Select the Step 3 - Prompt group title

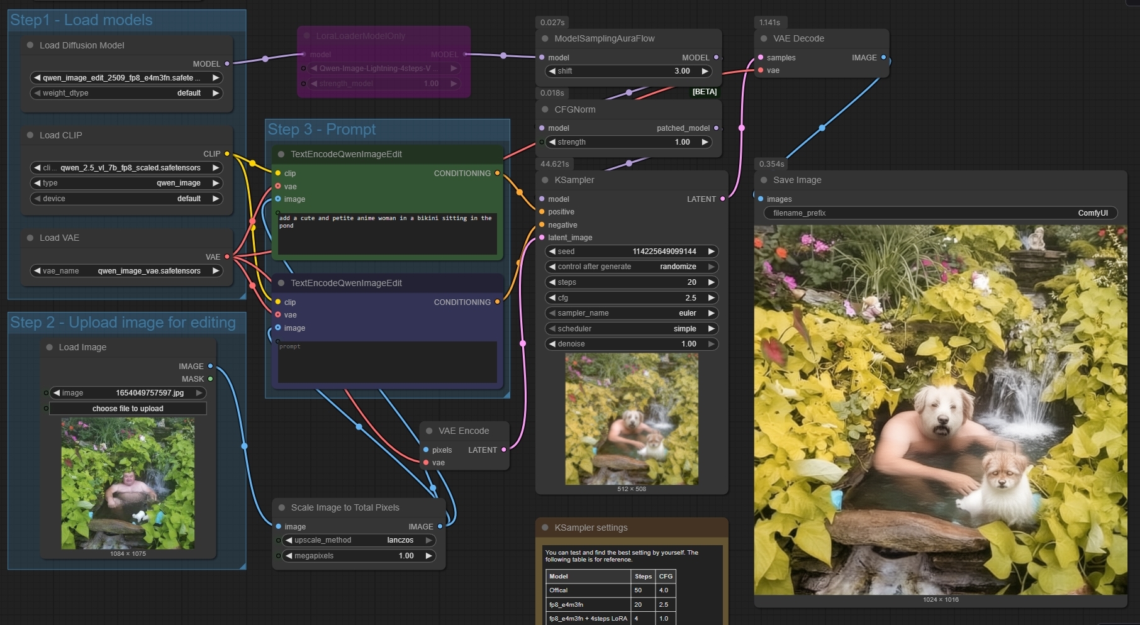click(321, 130)
